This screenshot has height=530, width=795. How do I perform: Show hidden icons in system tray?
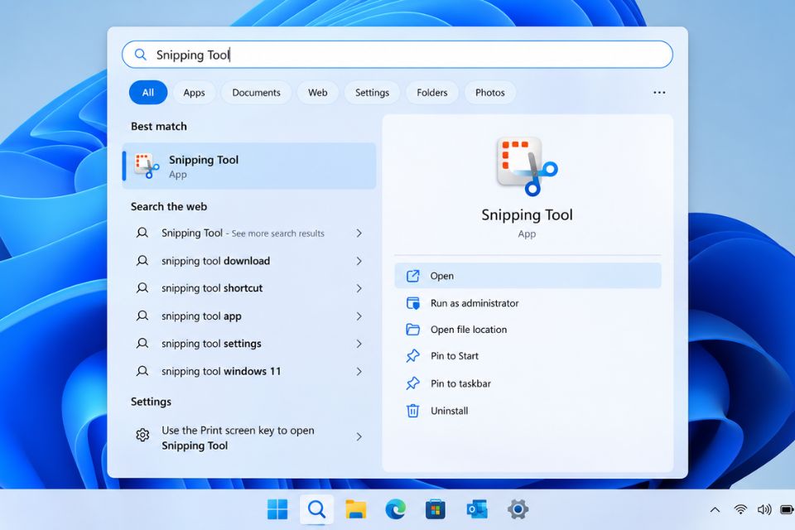[715, 509]
